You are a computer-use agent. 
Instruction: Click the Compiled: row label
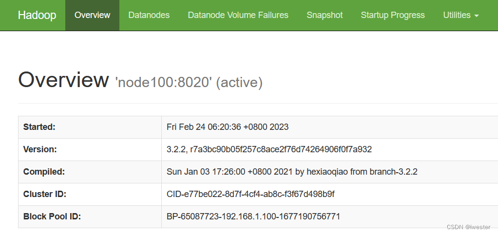pyautogui.click(x=44, y=172)
